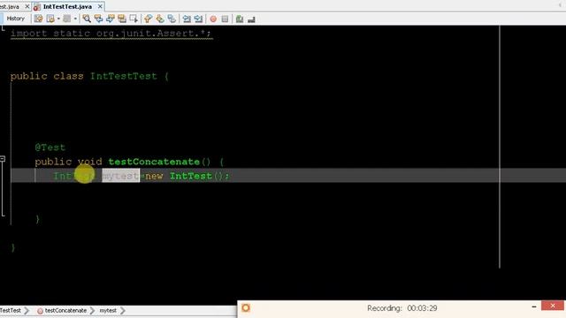
Task: Click the Back navigation toolbar icon
Action: click(50, 19)
